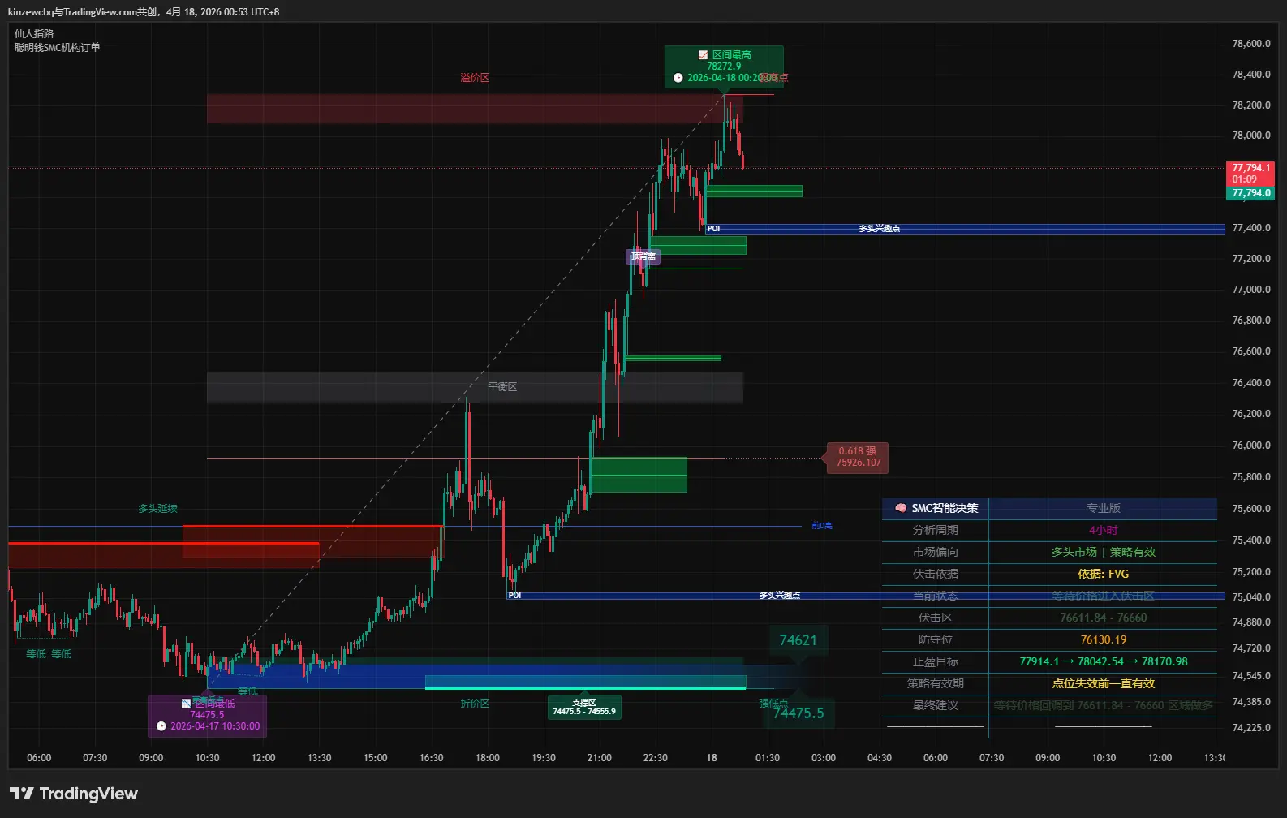Click the clock icon beside 2026-04-18 timestamp
This screenshot has width=1287, height=818.
click(x=678, y=78)
